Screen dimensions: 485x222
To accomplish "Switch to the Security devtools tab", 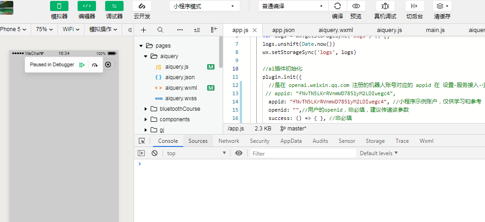I will pos(260,141).
